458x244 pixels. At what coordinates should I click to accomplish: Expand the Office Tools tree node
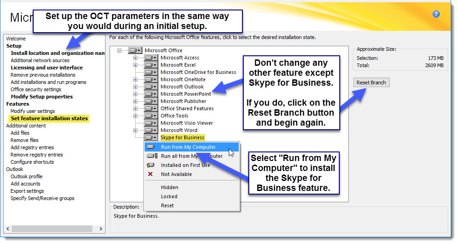coord(135,116)
